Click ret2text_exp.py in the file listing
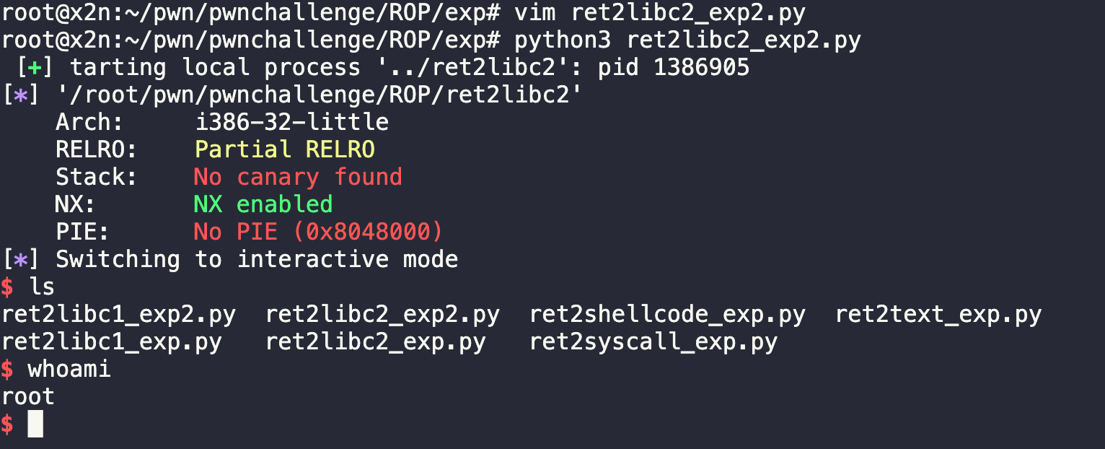Viewport: 1105px width, 449px height. (x=938, y=315)
